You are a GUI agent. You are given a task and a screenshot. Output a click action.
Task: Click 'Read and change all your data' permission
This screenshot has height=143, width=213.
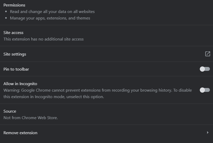[x=52, y=12]
